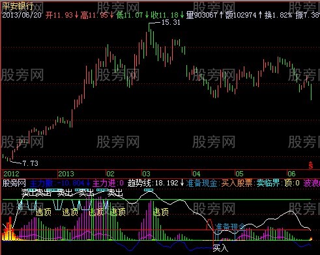Click the 买入股票 indicator label
Screen dimensions: 320x255
(237, 183)
